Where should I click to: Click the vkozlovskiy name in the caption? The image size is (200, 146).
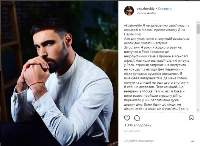click(133, 26)
